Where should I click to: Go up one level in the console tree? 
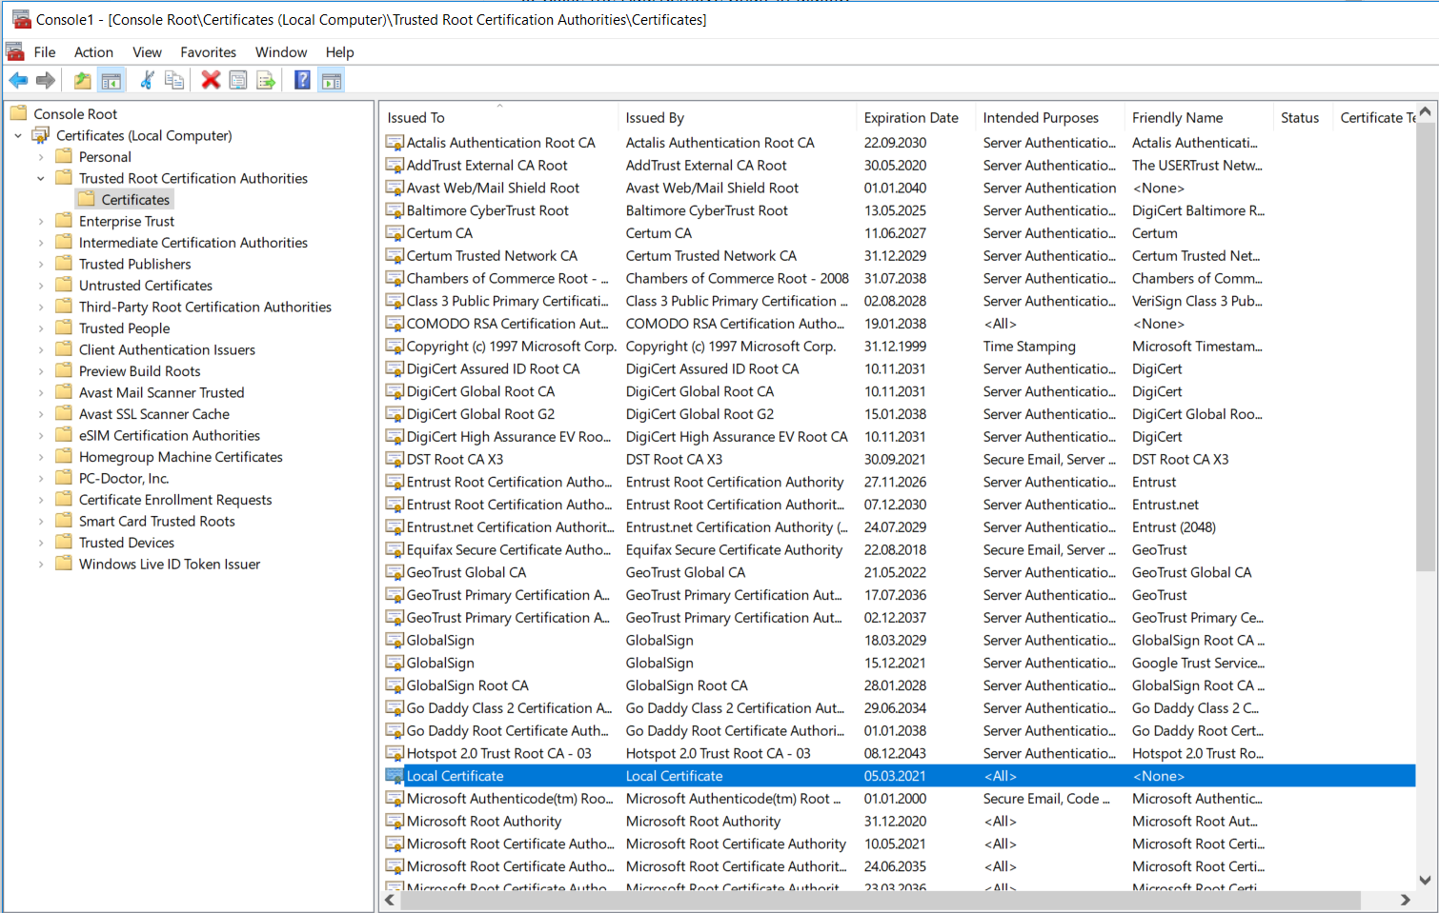point(83,81)
